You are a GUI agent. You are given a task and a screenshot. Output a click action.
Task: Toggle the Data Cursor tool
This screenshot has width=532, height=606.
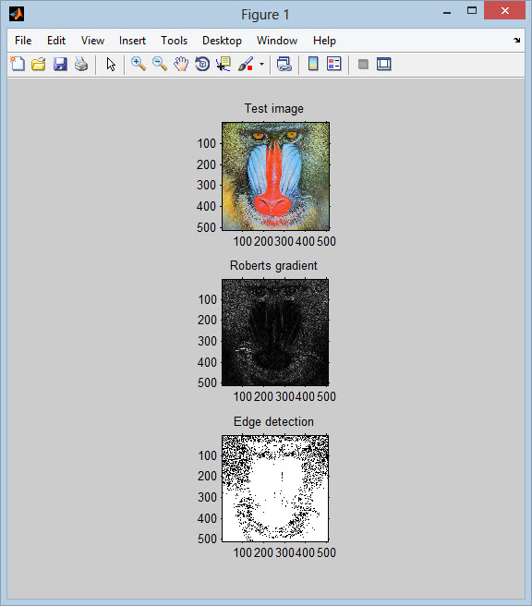[x=224, y=64]
